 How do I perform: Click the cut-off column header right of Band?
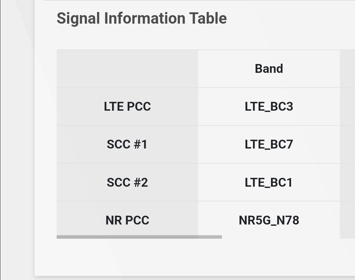coord(347,69)
